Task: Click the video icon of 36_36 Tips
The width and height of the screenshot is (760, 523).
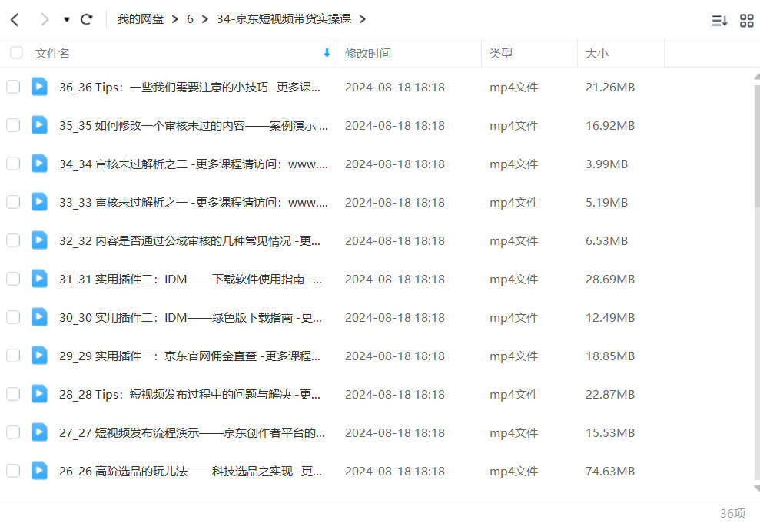Action: [x=39, y=87]
